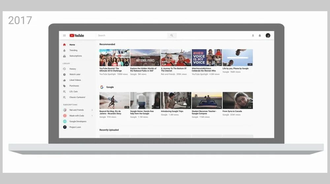
Task: Click the Home house icon
Action: click(64, 45)
